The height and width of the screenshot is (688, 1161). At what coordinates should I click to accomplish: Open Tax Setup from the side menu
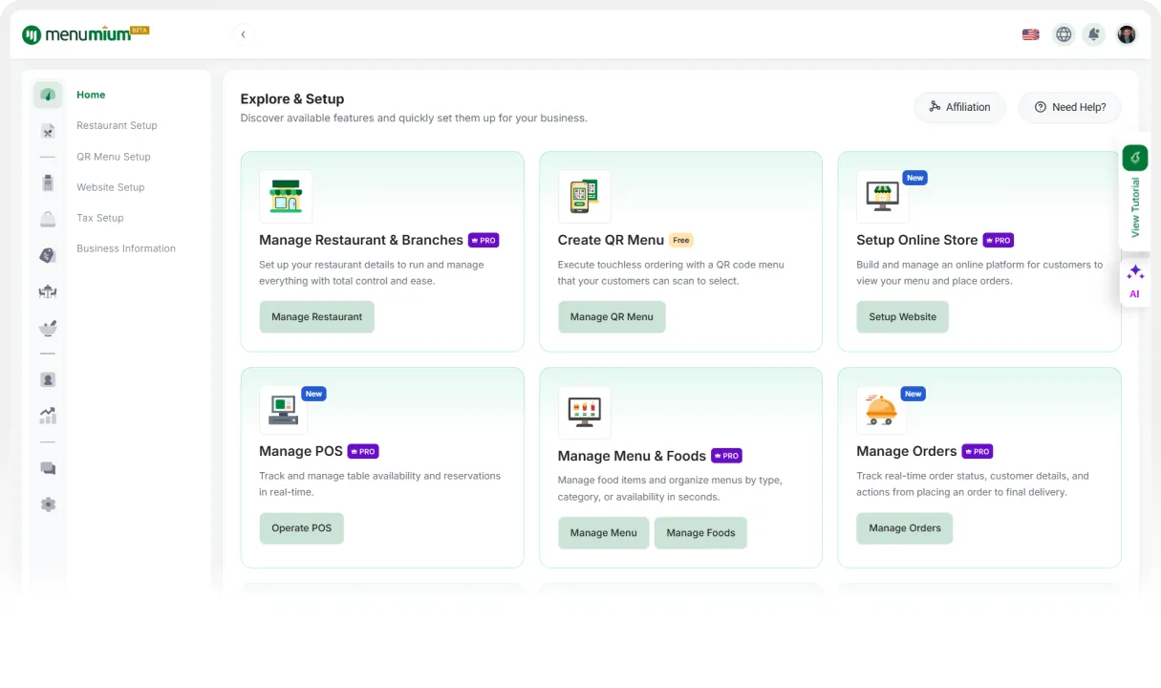click(x=100, y=218)
